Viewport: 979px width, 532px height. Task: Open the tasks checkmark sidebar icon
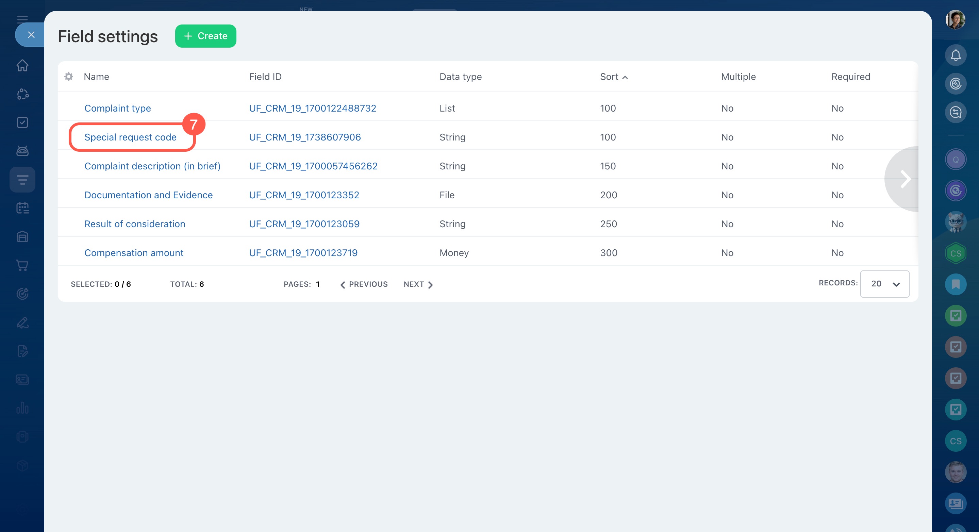pos(22,122)
